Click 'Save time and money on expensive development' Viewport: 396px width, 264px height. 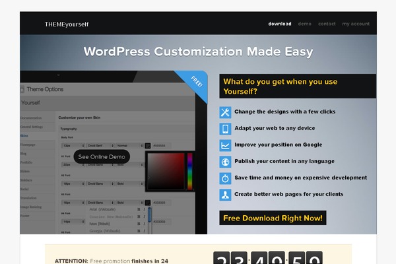point(301,178)
